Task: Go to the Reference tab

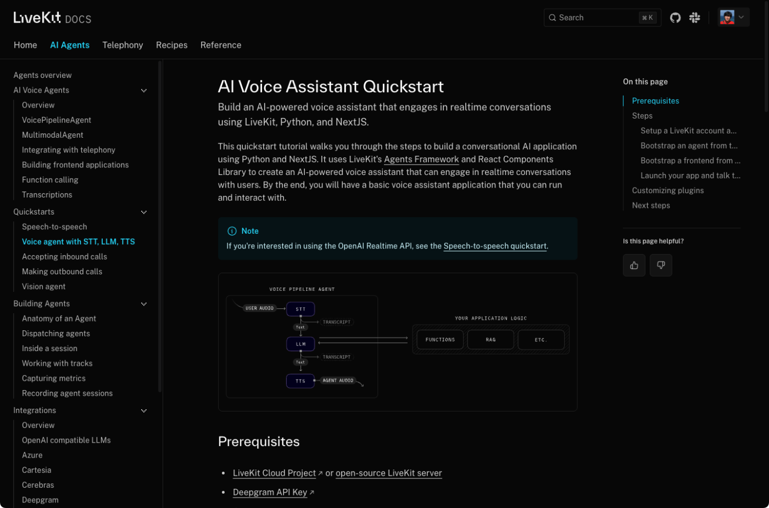Action: pos(221,45)
